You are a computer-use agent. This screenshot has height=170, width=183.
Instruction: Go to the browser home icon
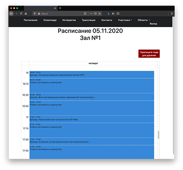pyautogui.click(x=26, y=14)
